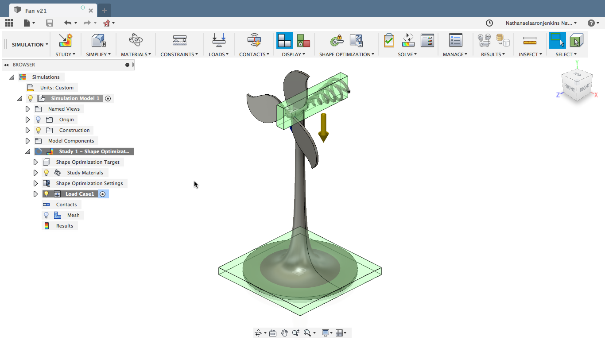Open the Solve Details icon
Image resolution: width=605 pixels, height=340 pixels.
coord(427,41)
